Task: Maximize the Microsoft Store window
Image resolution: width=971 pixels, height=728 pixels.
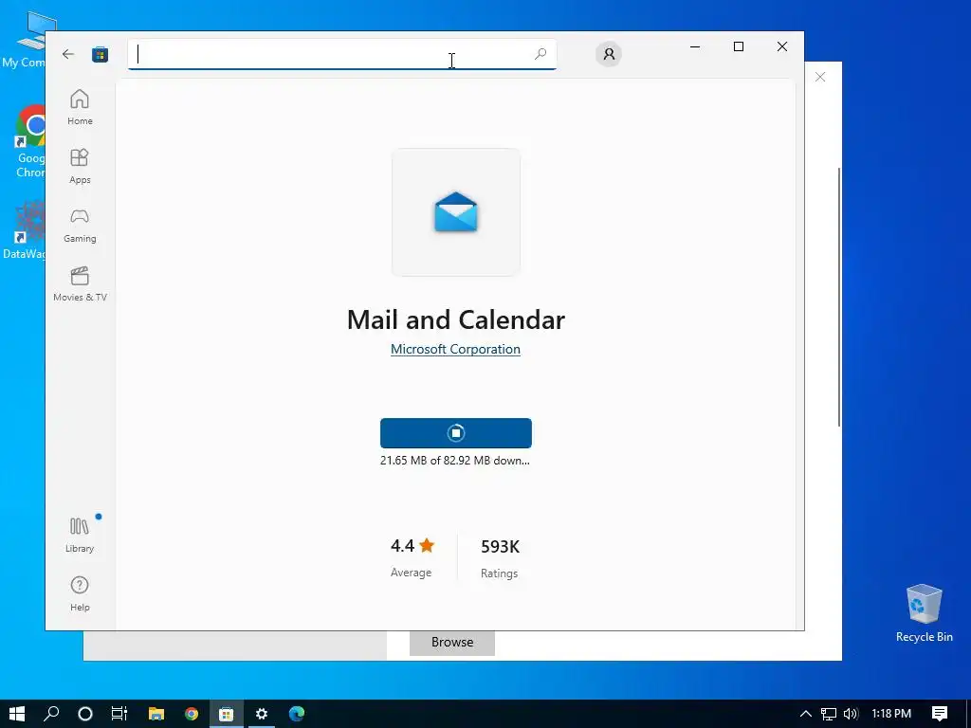Action: tap(738, 46)
